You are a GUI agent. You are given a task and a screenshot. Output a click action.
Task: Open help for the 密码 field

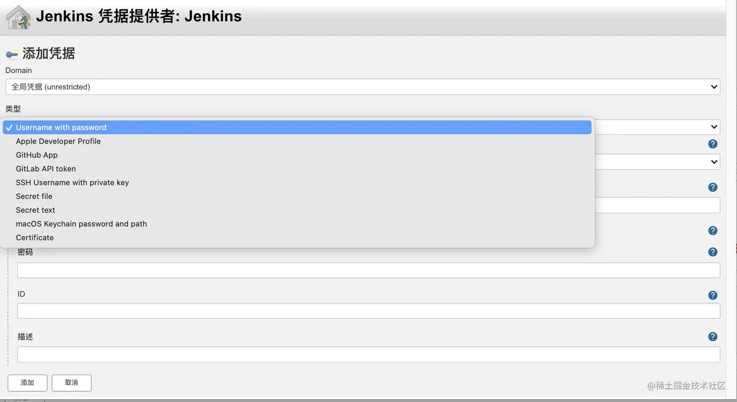pos(713,252)
